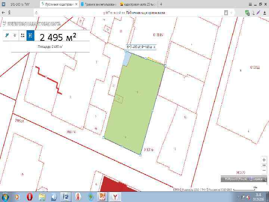Open the browser hamburger menu
The image size is (269, 202).
[x=250, y=4]
